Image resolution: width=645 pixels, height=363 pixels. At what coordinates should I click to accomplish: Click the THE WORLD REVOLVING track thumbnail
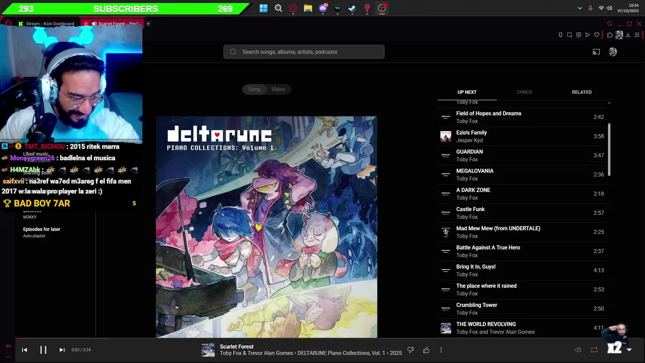(445, 328)
